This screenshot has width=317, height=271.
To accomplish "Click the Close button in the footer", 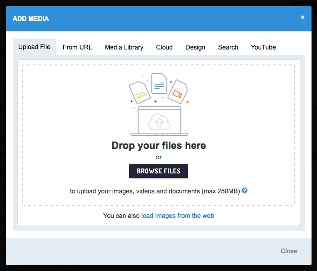I will pos(289,251).
